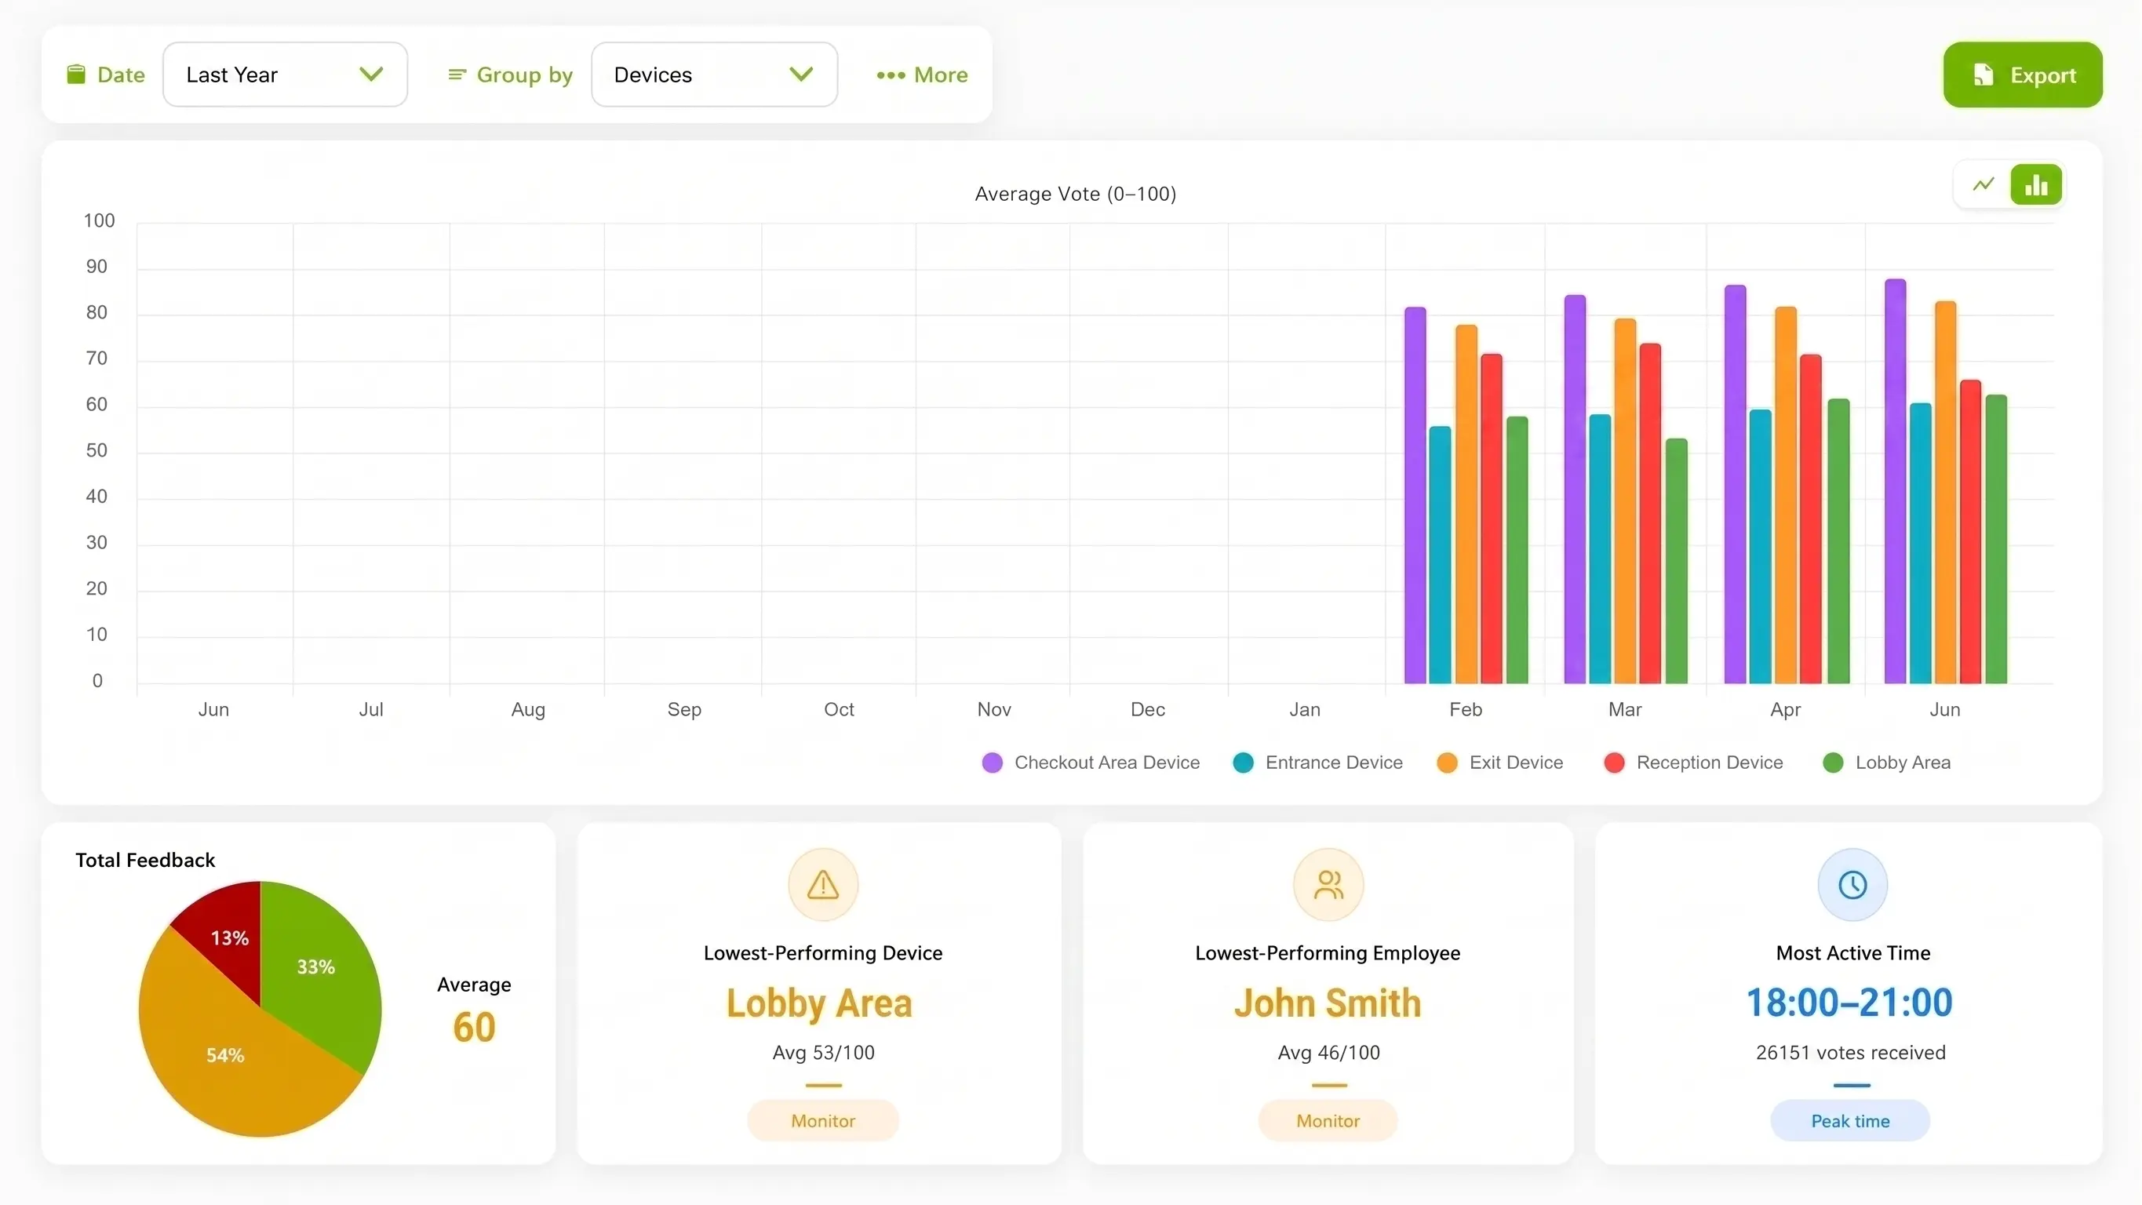
Task: Click the Peak time badge
Action: pyautogui.click(x=1850, y=1120)
